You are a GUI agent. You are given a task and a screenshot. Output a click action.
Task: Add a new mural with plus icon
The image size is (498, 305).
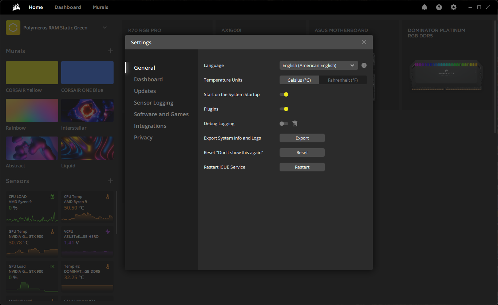pyautogui.click(x=111, y=51)
